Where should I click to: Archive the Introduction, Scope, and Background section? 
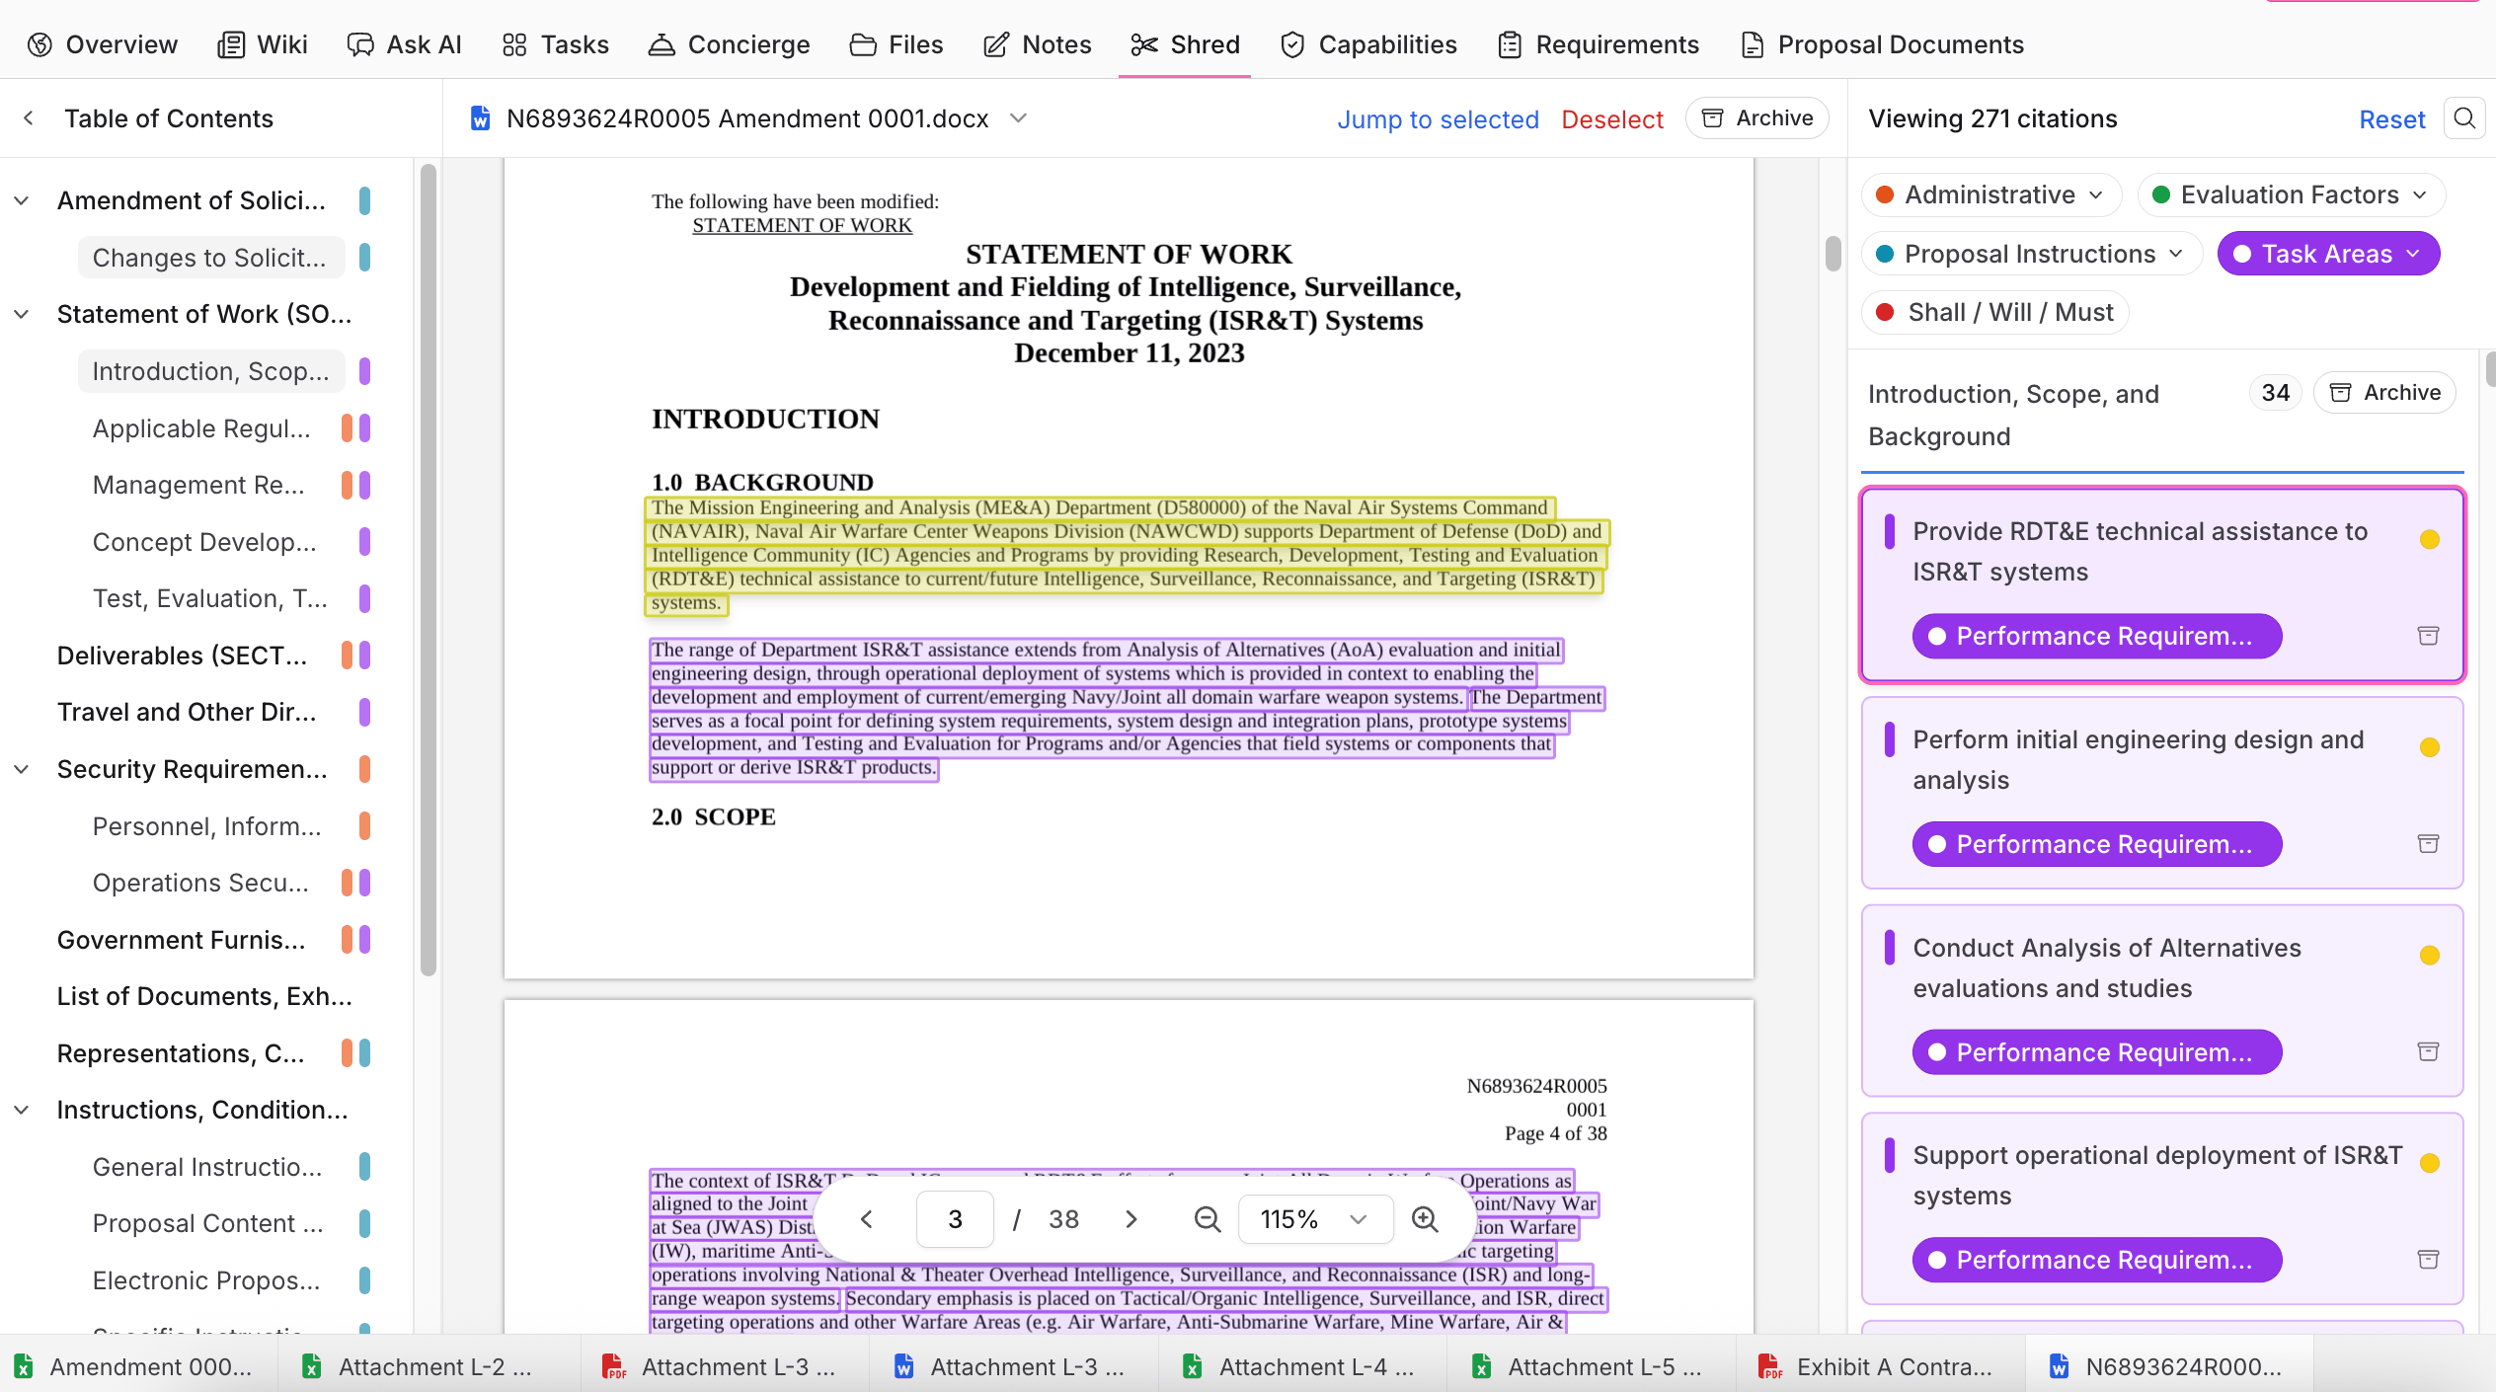point(2384,393)
